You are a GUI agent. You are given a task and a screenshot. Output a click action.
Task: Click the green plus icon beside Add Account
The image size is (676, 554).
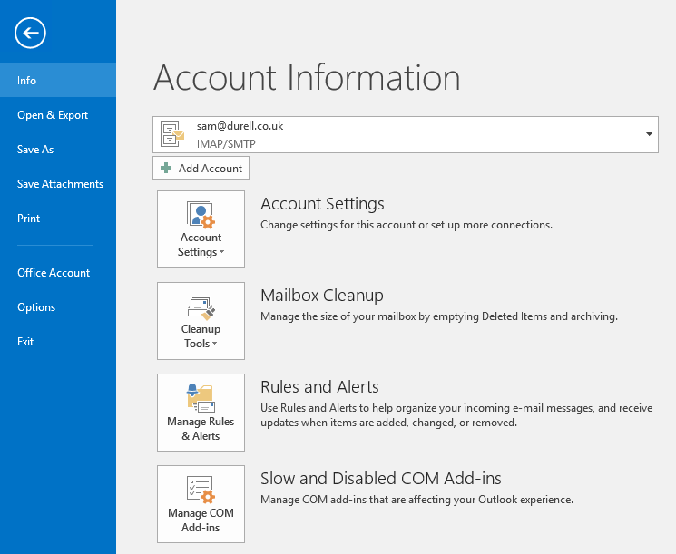click(x=166, y=168)
